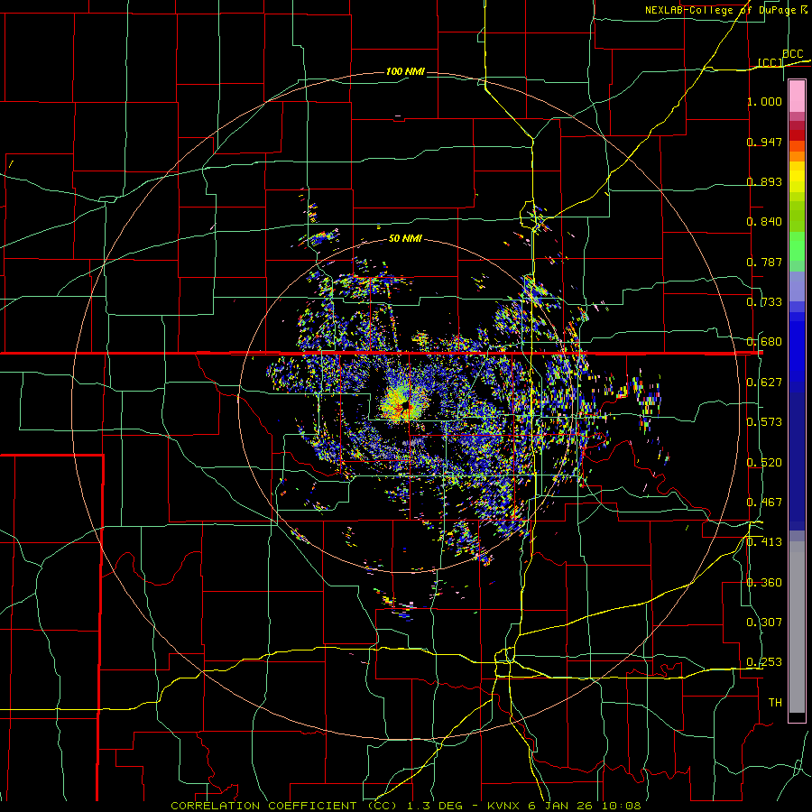Select the 0.573 scale value
This screenshot has height=812, width=812.
click(764, 422)
